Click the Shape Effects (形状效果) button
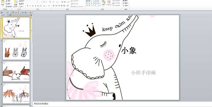The width and height of the screenshot is (212, 107). coord(116,5)
